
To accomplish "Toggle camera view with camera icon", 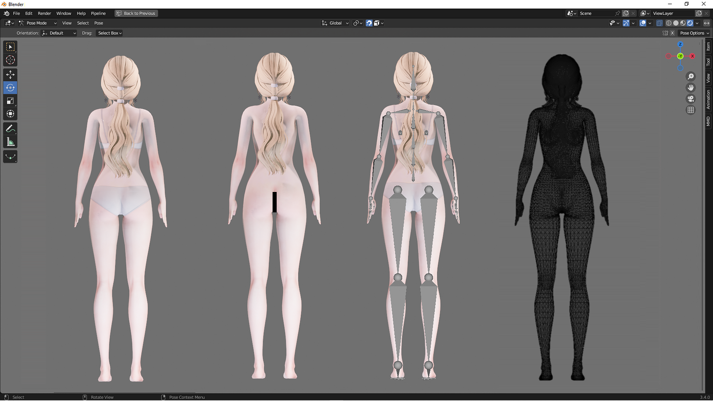I will 691,99.
